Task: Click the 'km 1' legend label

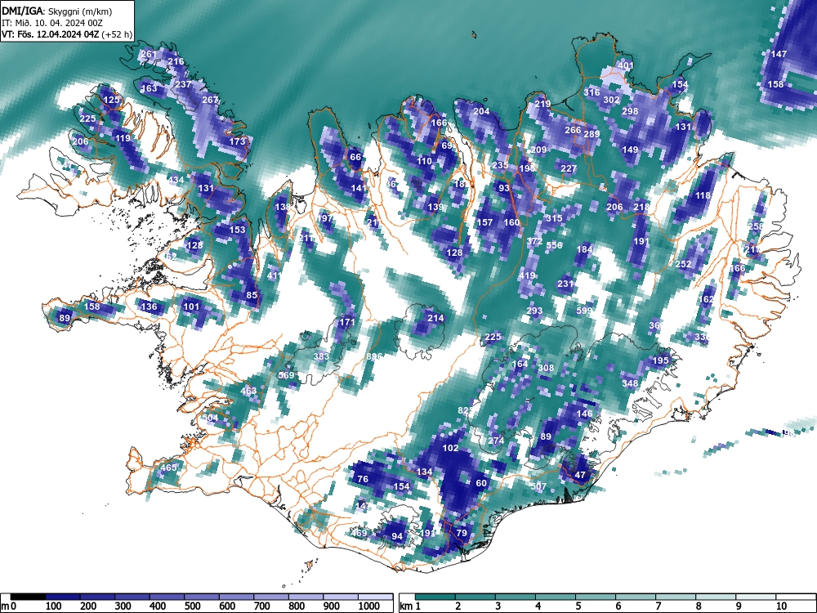Action: (410, 606)
